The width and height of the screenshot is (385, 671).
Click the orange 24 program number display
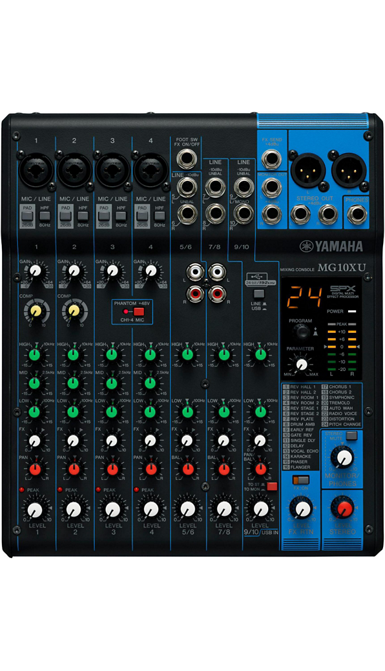304,298
